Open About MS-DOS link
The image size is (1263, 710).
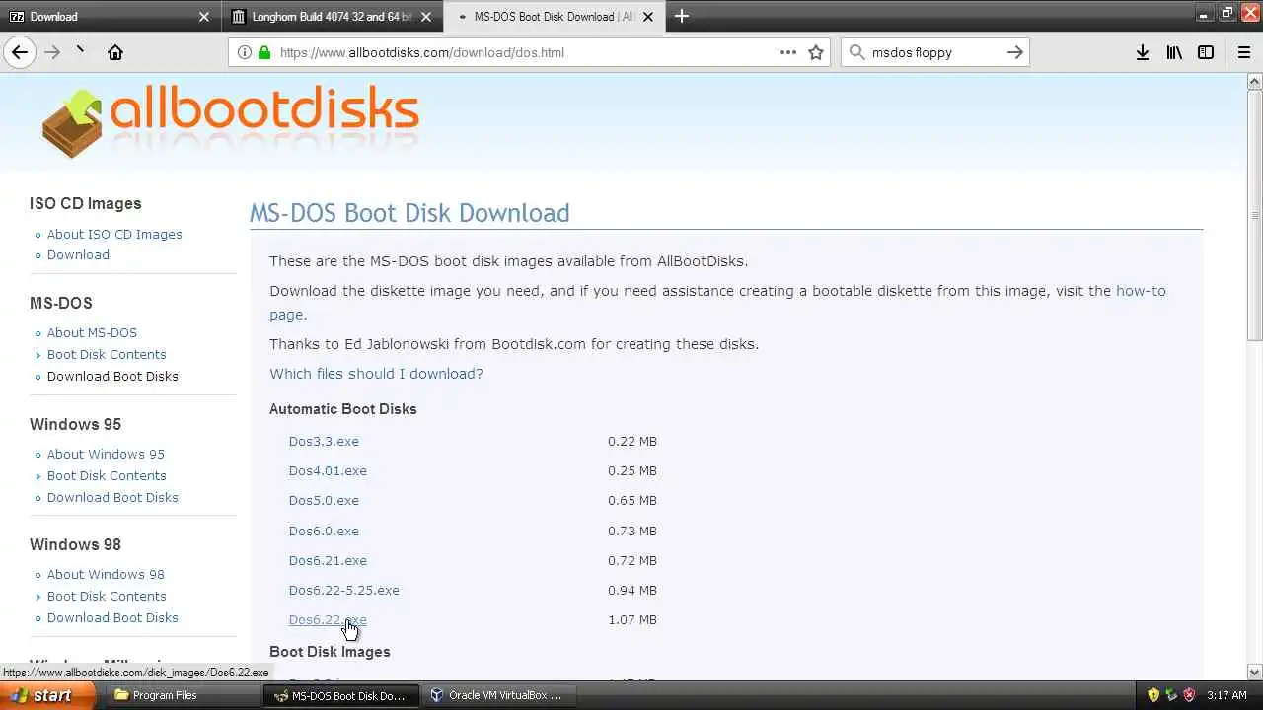tap(92, 332)
